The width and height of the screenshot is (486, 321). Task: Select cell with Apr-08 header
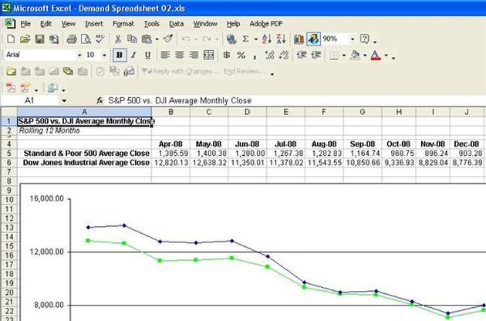(x=170, y=144)
